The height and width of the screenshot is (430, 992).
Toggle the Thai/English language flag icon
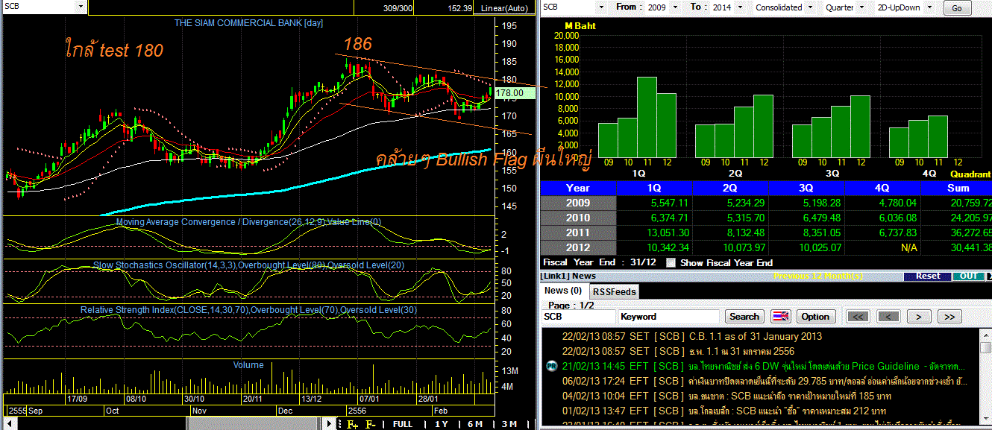[780, 317]
